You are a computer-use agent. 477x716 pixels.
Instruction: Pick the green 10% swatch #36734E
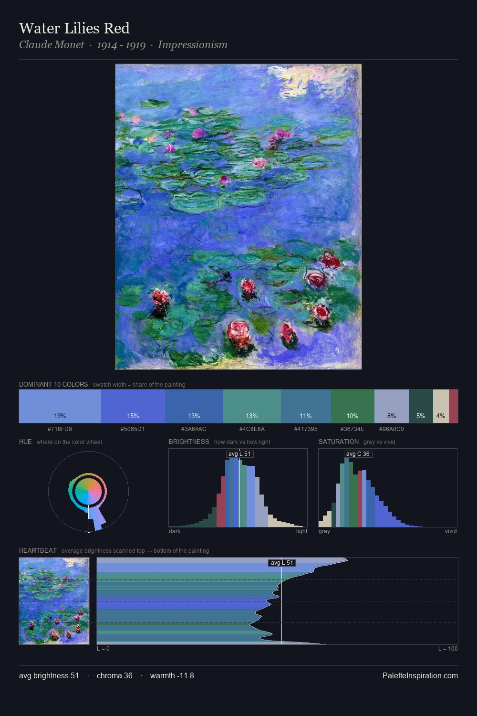353,406
